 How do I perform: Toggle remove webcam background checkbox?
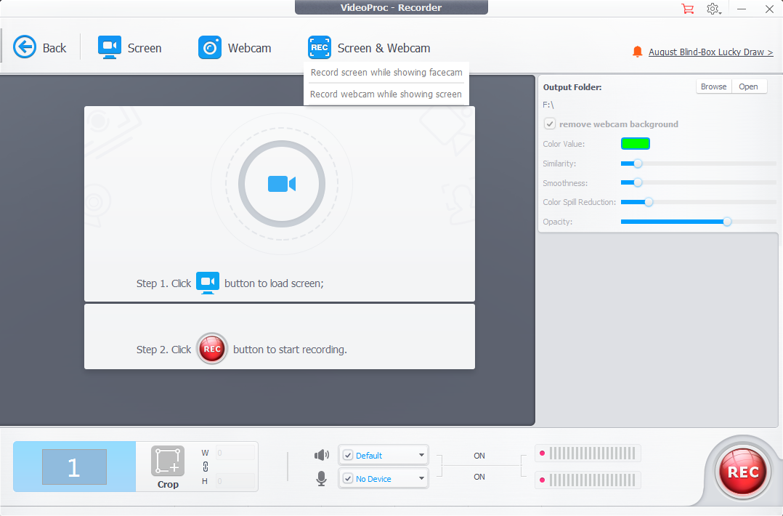pos(550,124)
